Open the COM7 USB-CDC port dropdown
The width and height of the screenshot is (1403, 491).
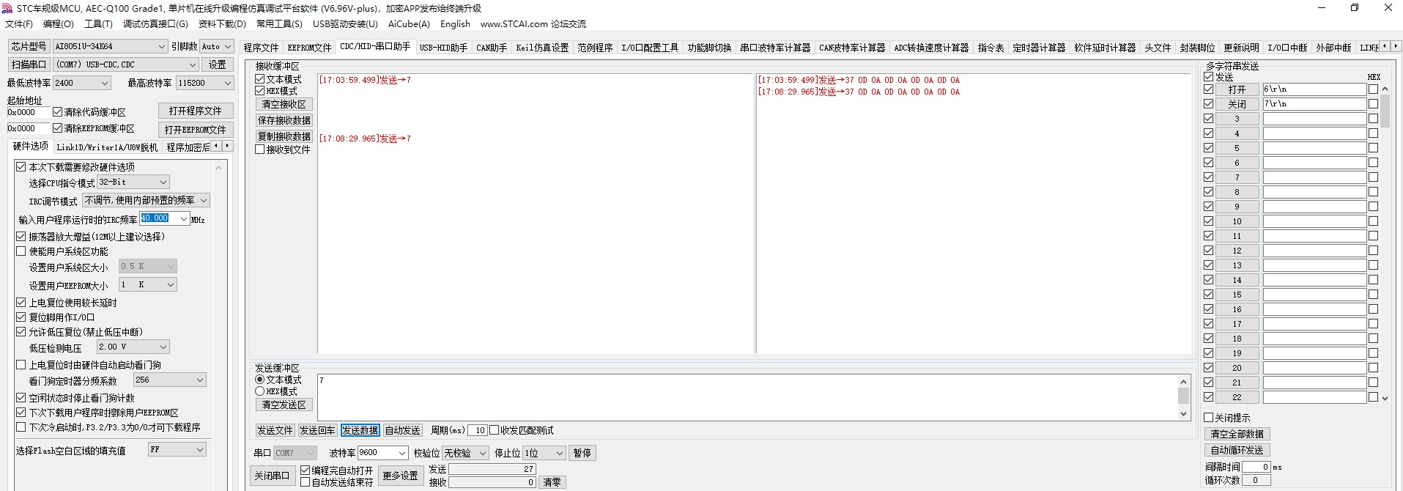tap(125, 64)
